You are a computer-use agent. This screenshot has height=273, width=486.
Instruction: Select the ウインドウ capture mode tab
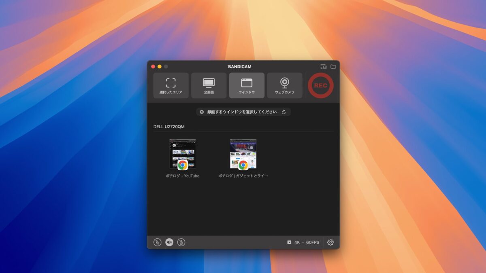pyautogui.click(x=247, y=85)
